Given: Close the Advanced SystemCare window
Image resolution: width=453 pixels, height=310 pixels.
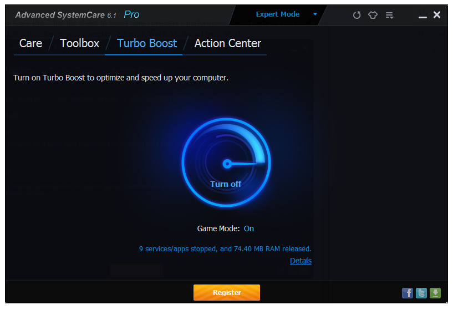Looking at the screenshot, I should (437, 14).
